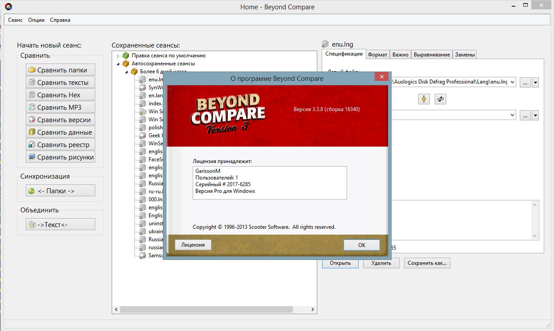Click Открыть button under session panel
Viewport: 554px width, 331px height.
pyautogui.click(x=340, y=263)
